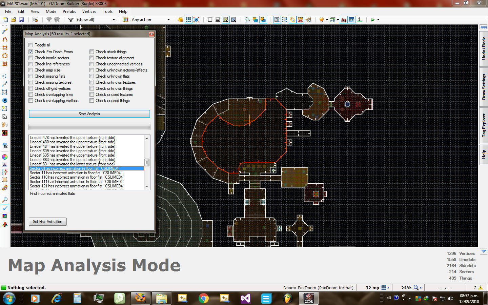Select the Draw Rectangle tool in sidebar
The height and width of the screenshot is (305, 488).
point(5,47)
